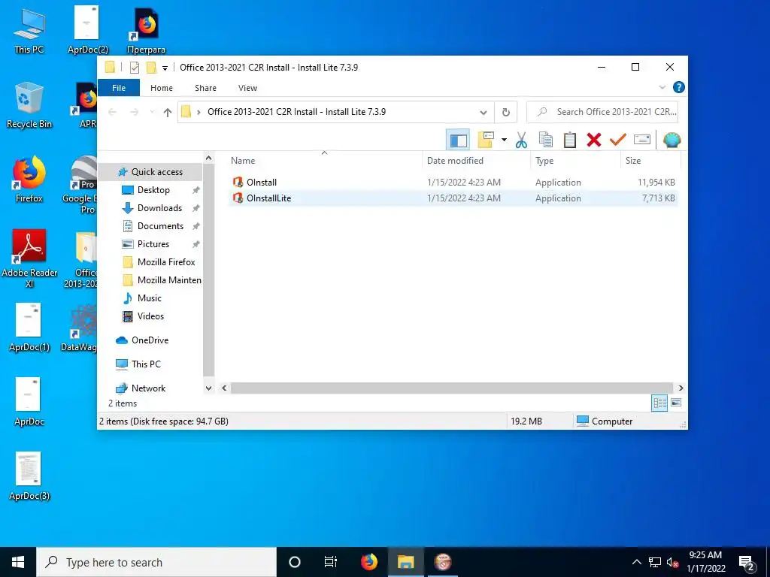Image resolution: width=770 pixels, height=577 pixels.
Task: Click the Rename icon in toolbar
Action: pos(642,140)
